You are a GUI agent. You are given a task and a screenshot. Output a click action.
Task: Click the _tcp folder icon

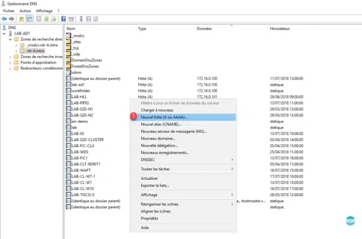tap(68, 48)
